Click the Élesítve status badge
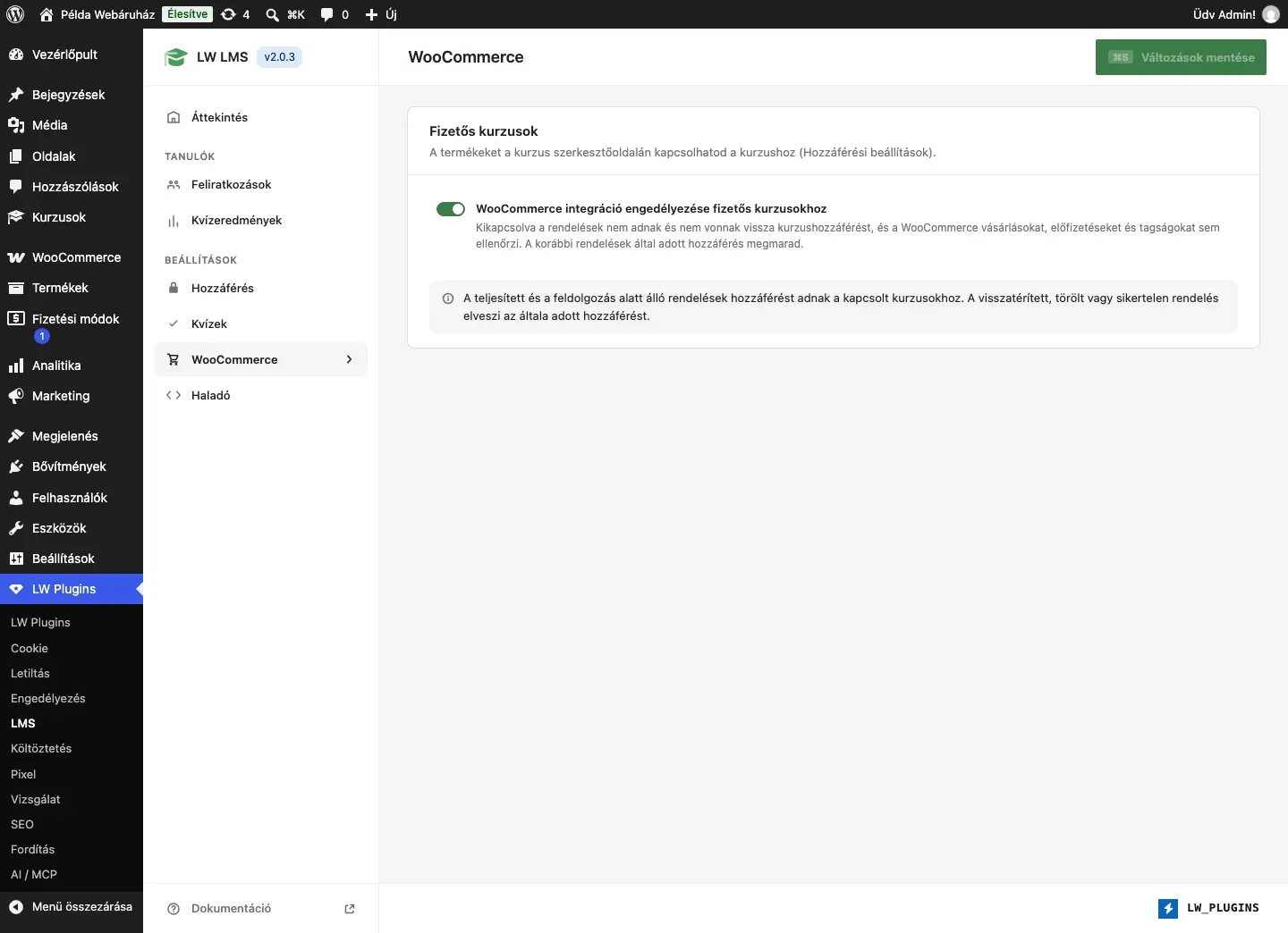 tap(188, 14)
